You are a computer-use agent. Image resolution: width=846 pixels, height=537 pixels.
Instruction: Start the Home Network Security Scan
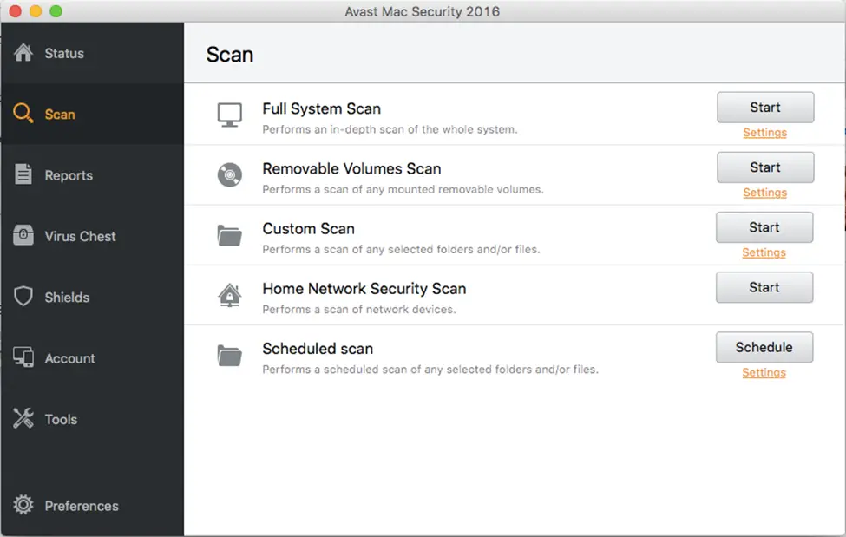[x=764, y=287]
